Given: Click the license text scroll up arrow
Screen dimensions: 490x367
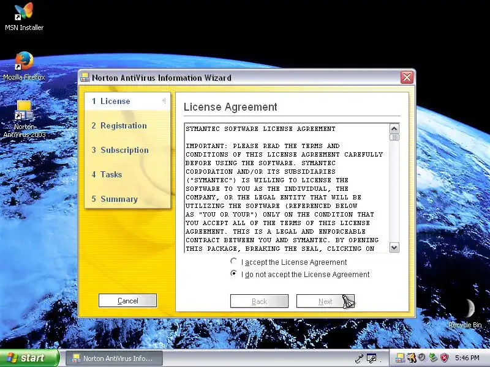Looking at the screenshot, I should 394,128.
